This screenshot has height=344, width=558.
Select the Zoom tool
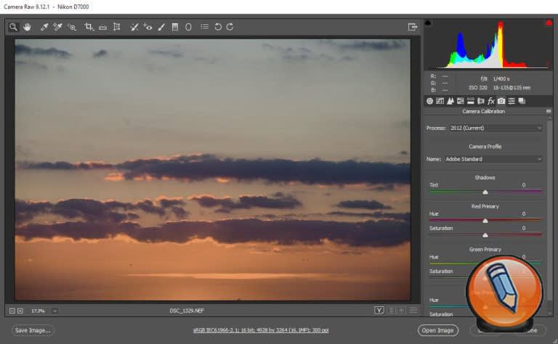(x=13, y=27)
